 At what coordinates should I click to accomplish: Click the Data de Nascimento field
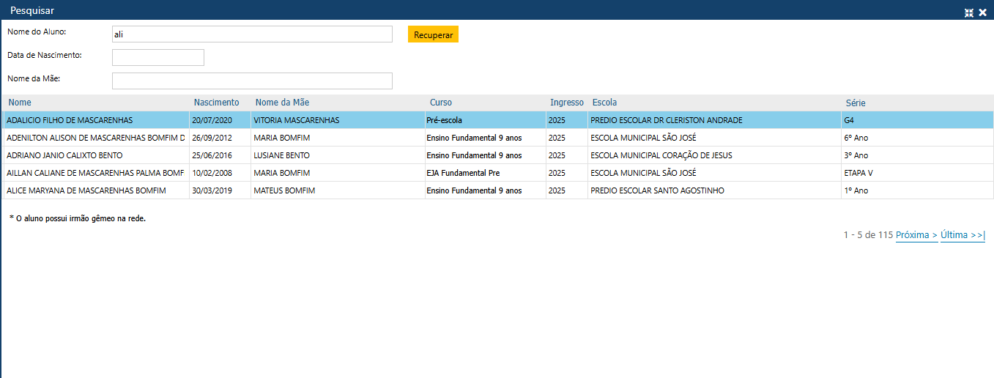tap(157, 57)
